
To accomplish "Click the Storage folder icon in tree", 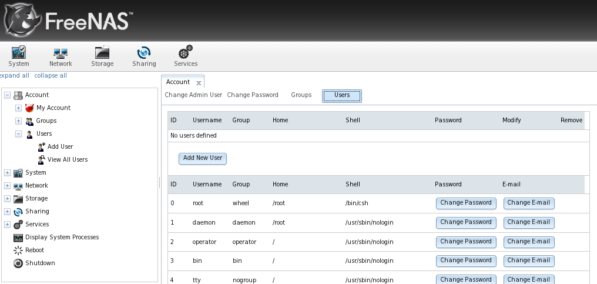I will [18, 199].
